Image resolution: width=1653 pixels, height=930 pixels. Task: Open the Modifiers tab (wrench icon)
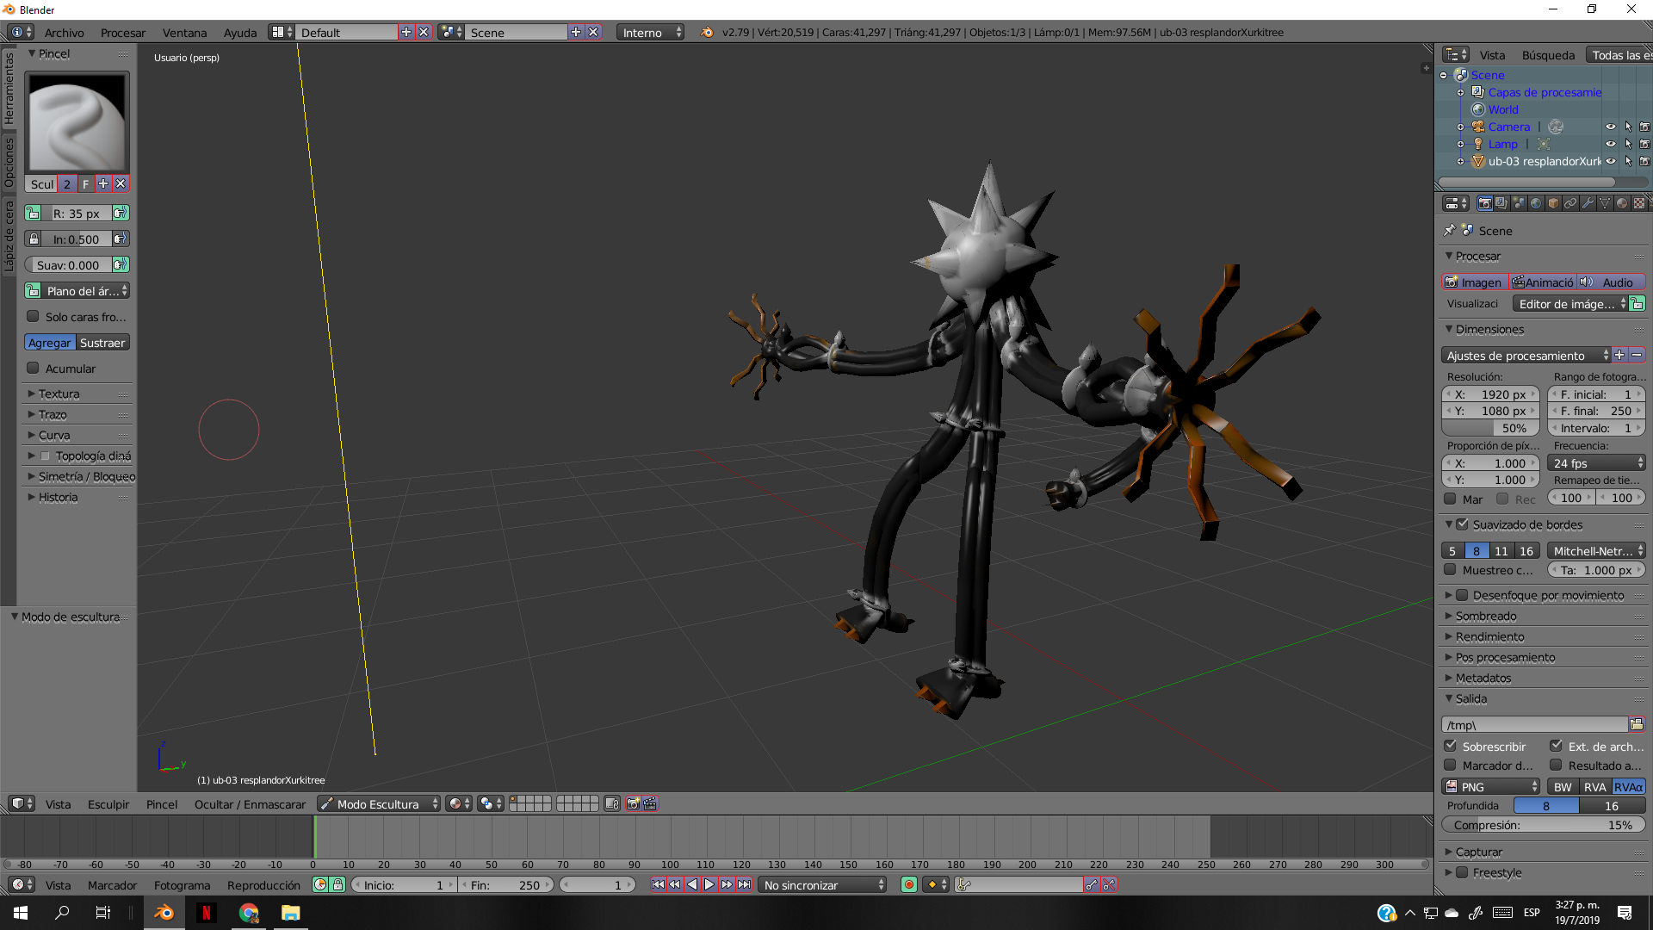point(1587,203)
